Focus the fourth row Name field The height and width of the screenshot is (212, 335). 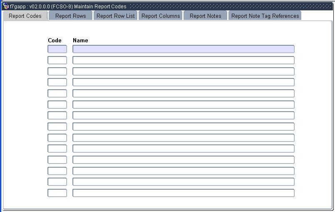183,82
